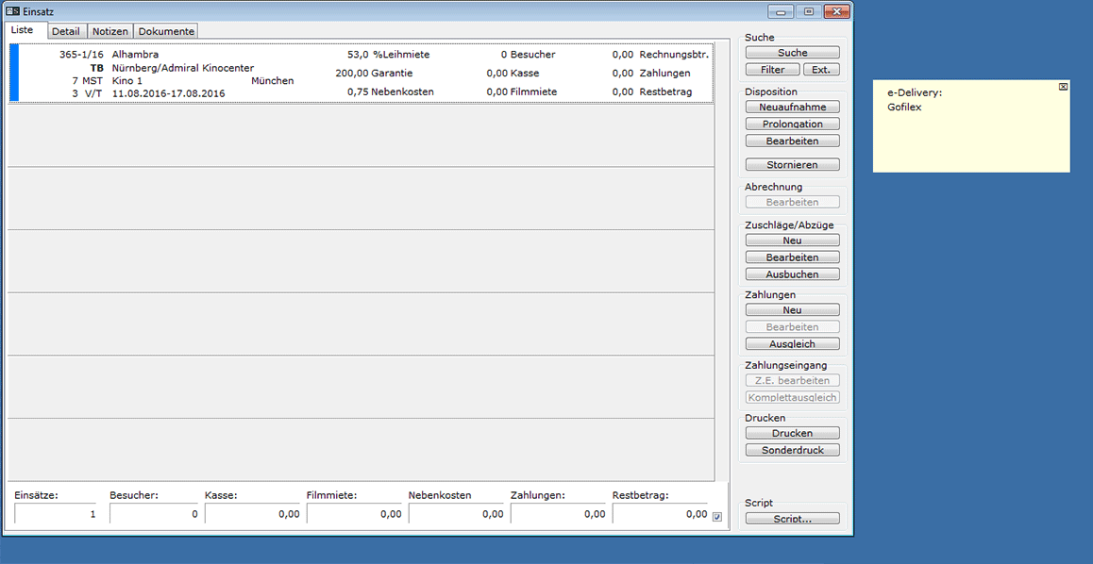
Task: Open the Notizen tab
Action: point(109,31)
